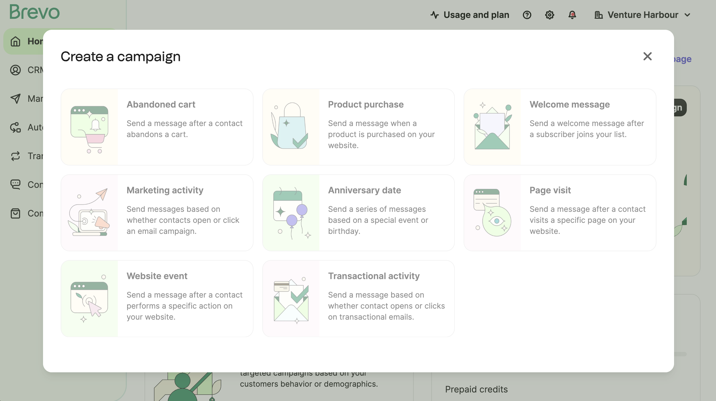Open the help menu
Viewport: 716px width, 401px height.
click(x=527, y=15)
